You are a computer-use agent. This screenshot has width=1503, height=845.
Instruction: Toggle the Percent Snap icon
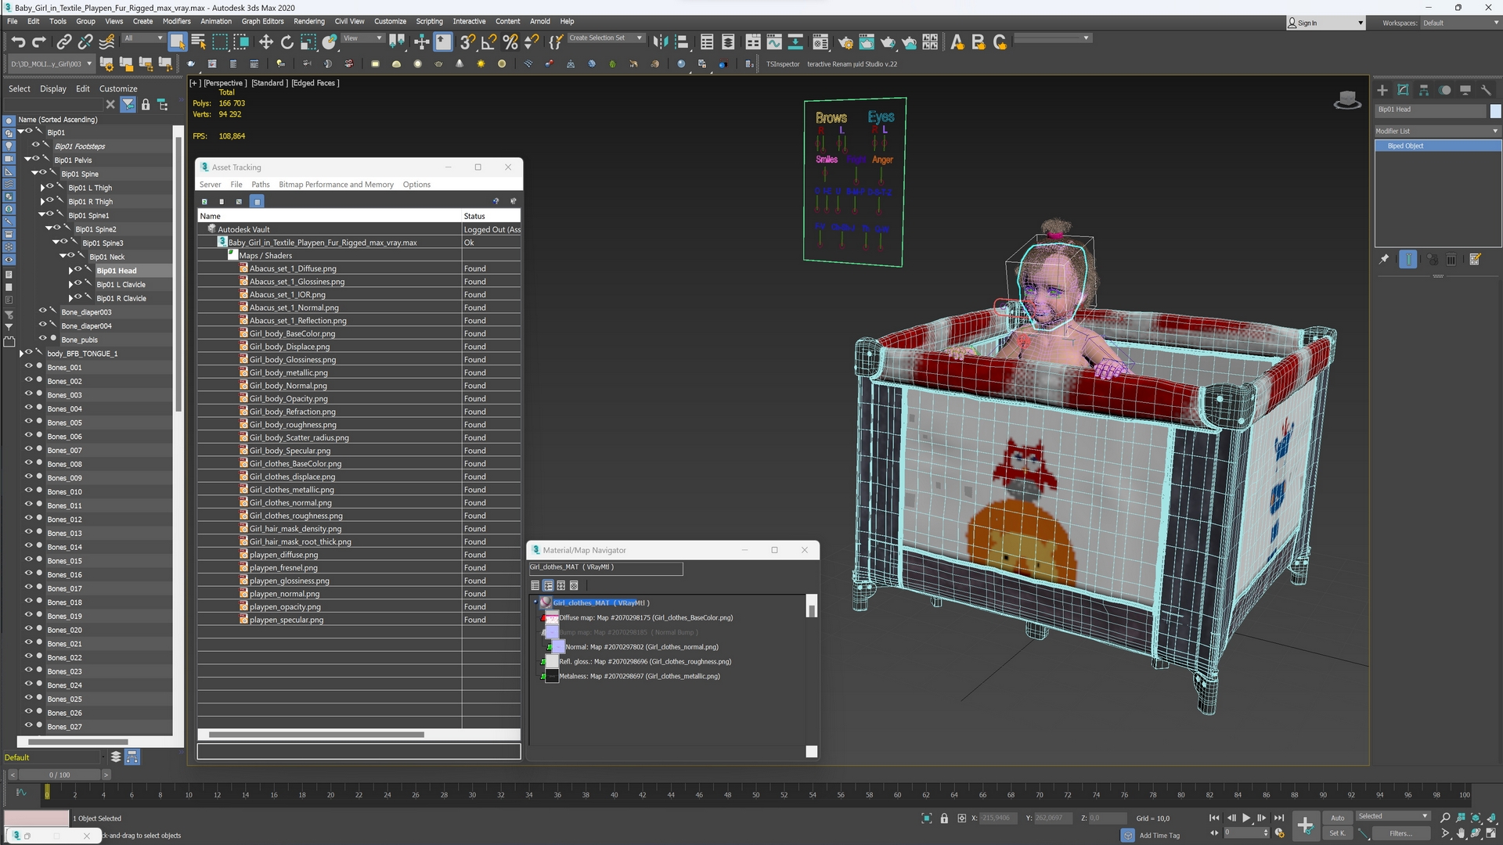point(510,42)
